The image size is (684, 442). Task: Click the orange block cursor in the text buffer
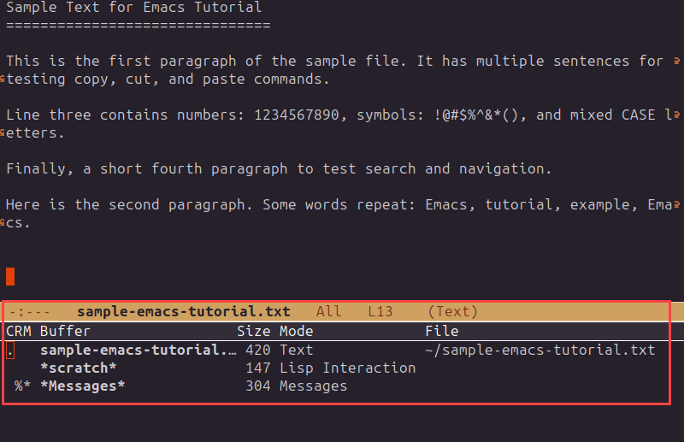(x=10, y=276)
